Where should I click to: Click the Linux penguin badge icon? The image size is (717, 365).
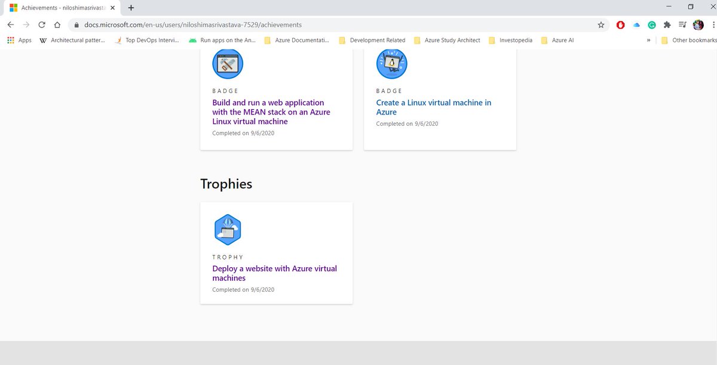click(x=391, y=63)
